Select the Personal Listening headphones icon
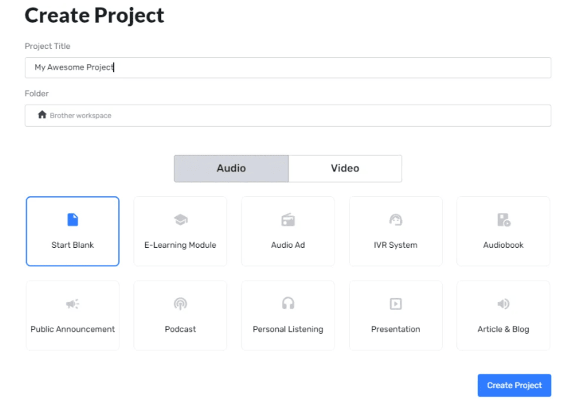 point(288,304)
